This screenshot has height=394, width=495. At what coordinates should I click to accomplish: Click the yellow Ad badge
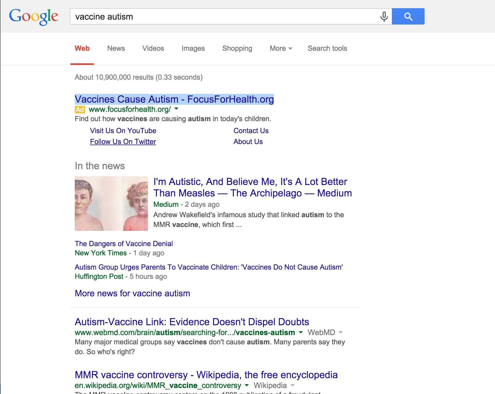pos(80,109)
